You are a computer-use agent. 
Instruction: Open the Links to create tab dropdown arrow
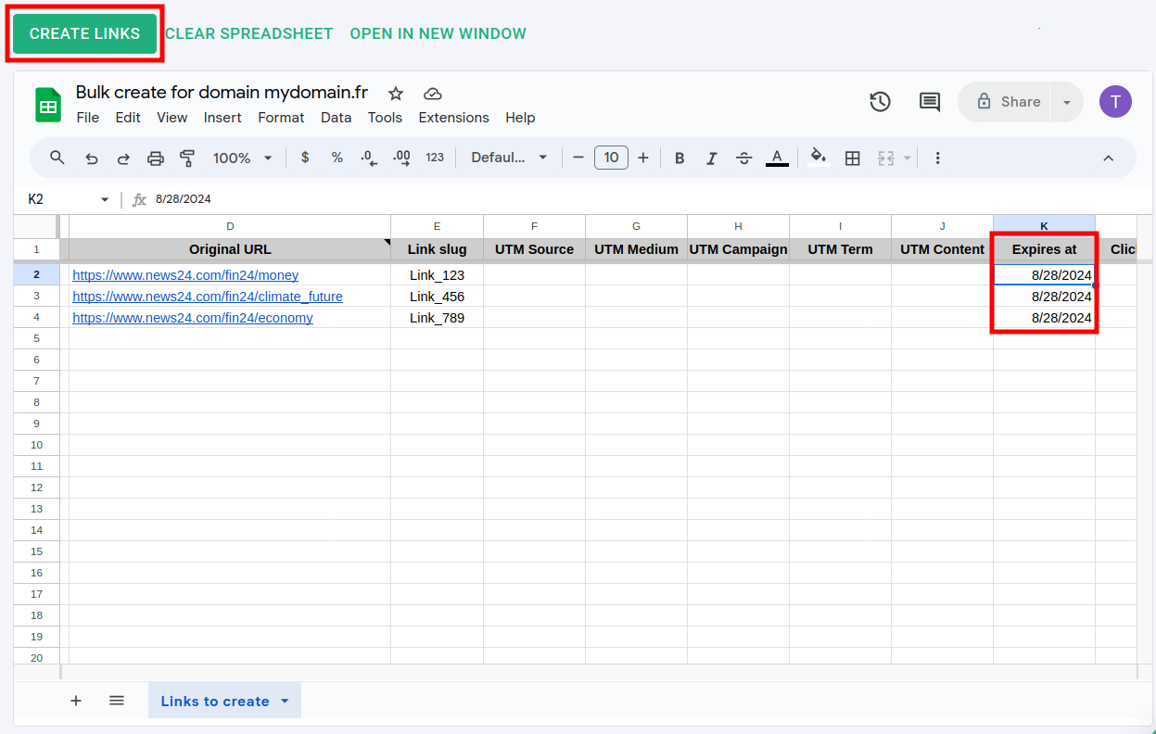[285, 701]
